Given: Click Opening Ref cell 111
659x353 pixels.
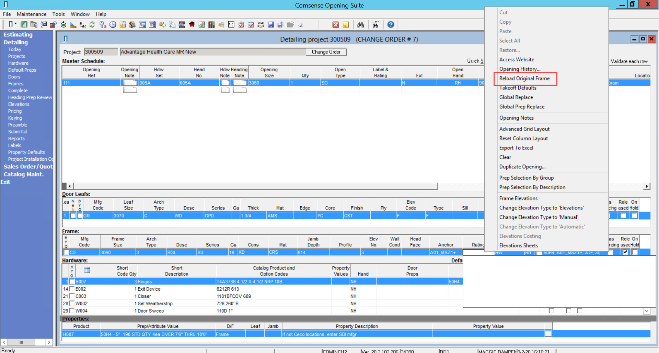Looking at the screenshot, I should click(91, 83).
